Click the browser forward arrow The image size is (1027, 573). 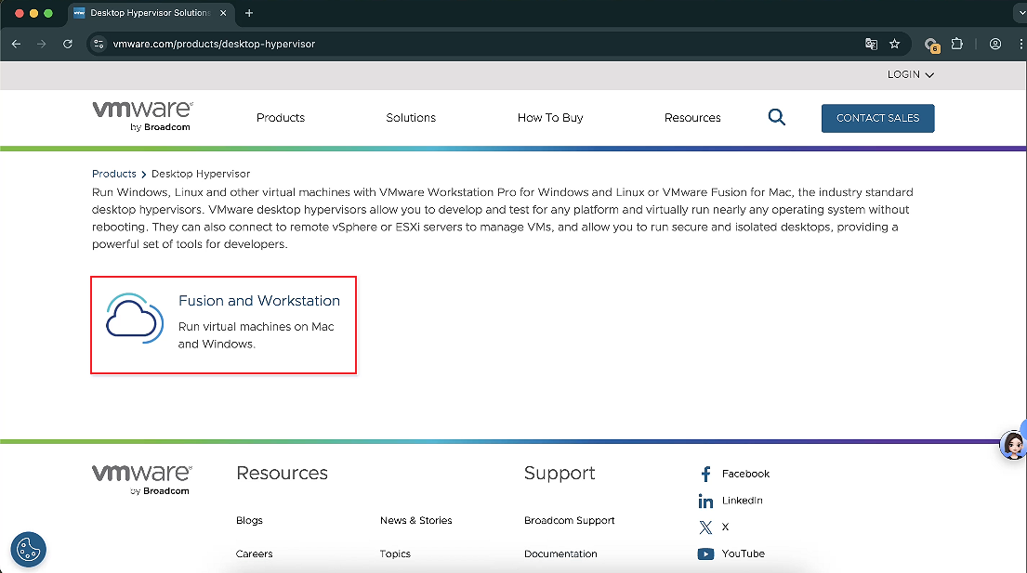click(x=41, y=44)
